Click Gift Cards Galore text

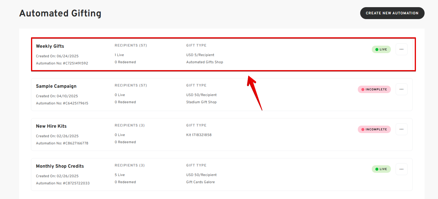200,182
